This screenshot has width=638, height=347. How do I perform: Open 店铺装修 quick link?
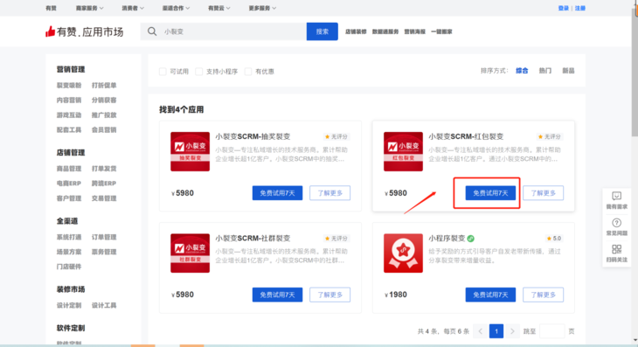[x=356, y=31]
